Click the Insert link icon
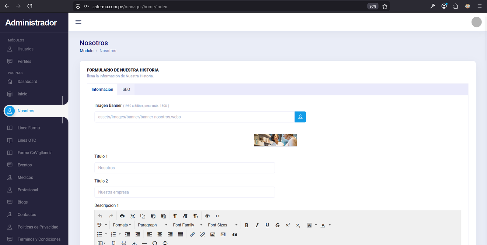Viewport: 487px width, 245px height. 192,234
